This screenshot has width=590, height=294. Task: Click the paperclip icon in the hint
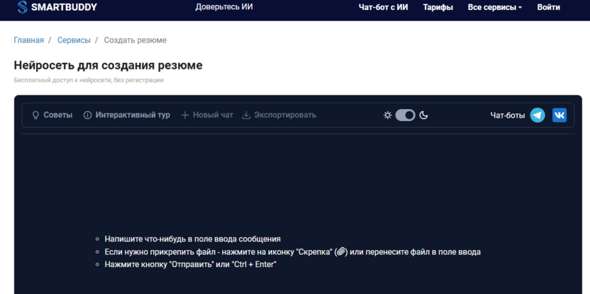pyautogui.click(x=340, y=251)
